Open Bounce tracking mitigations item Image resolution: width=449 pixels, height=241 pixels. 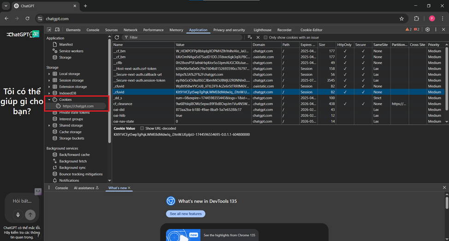coord(81,174)
